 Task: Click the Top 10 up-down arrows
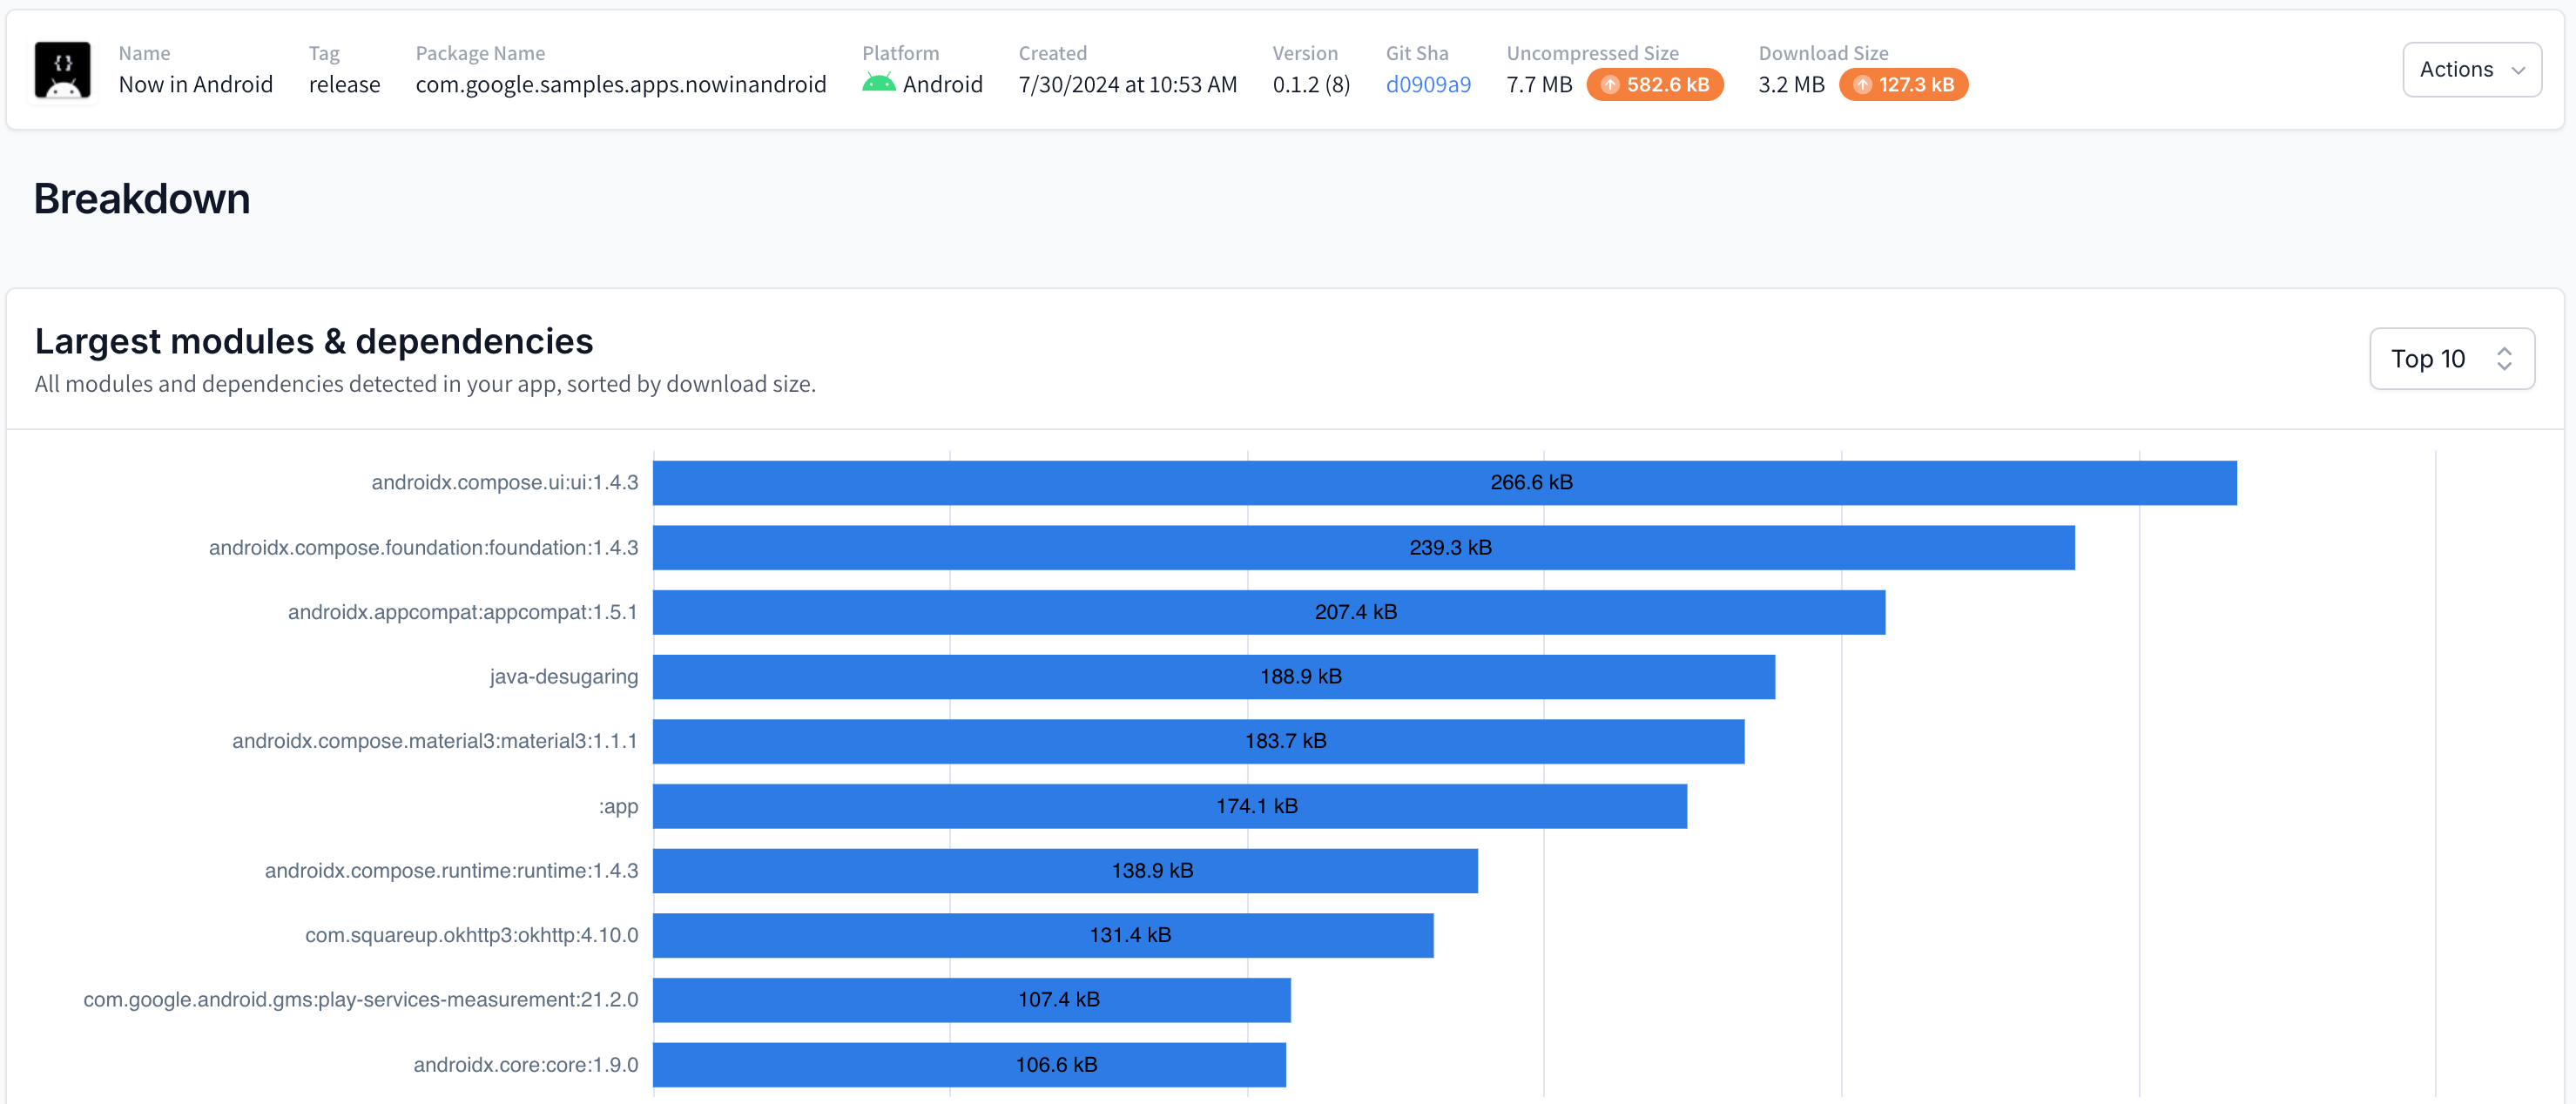[x=2504, y=358]
